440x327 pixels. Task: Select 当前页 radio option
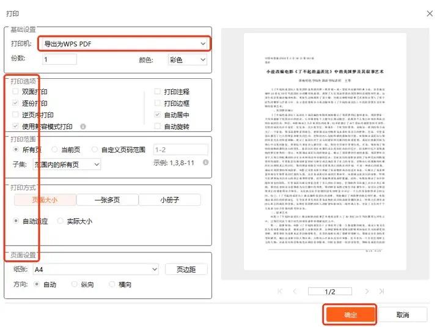tap(56, 149)
